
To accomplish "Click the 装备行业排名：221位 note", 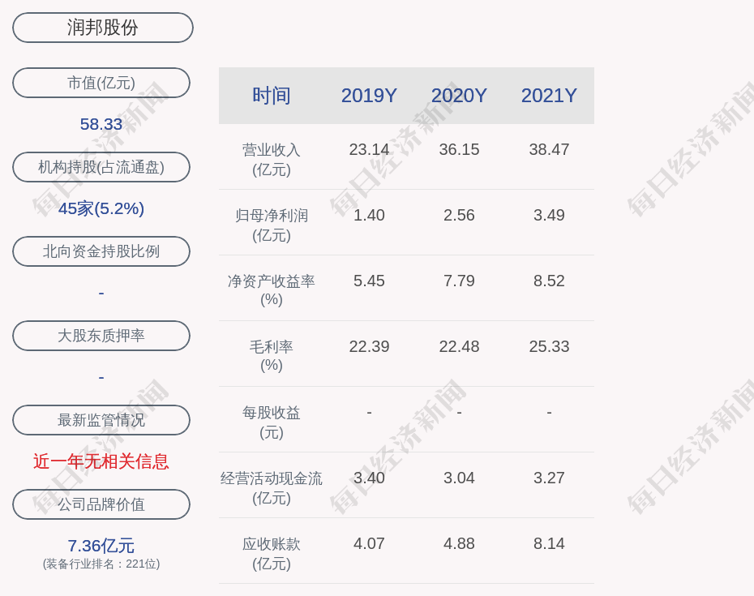I will click(101, 564).
